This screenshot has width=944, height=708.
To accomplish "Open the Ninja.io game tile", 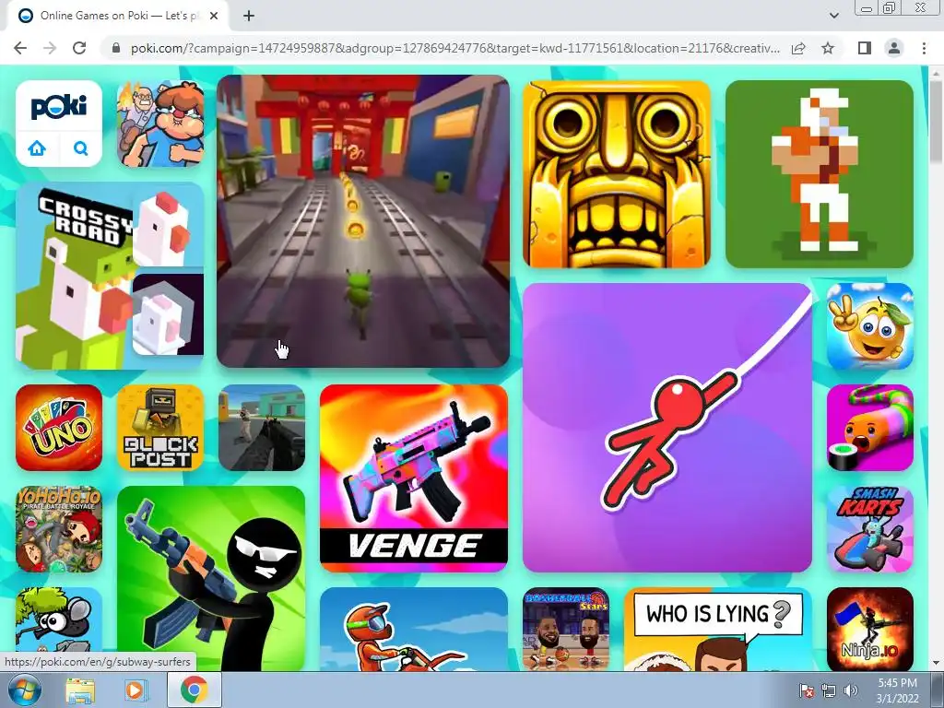I will [870, 629].
